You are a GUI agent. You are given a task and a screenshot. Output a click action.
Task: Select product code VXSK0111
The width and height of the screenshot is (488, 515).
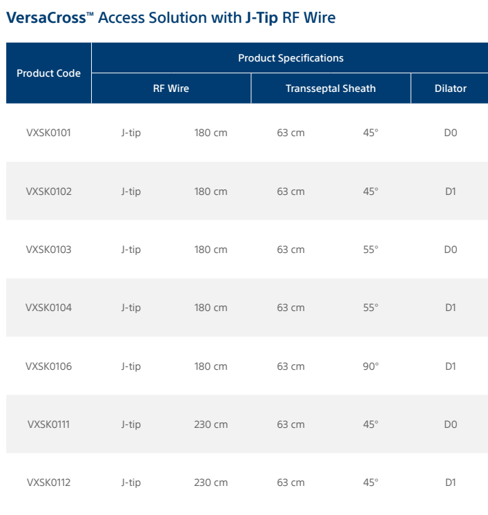(x=48, y=424)
